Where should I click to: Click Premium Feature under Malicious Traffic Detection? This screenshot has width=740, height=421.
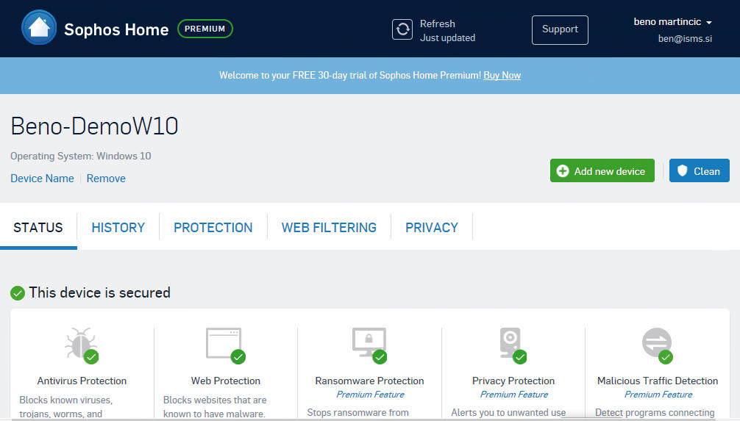point(658,395)
